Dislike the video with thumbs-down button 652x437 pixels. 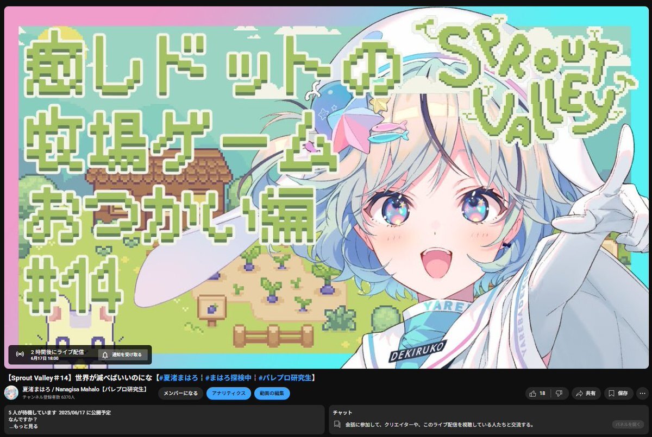(559, 393)
